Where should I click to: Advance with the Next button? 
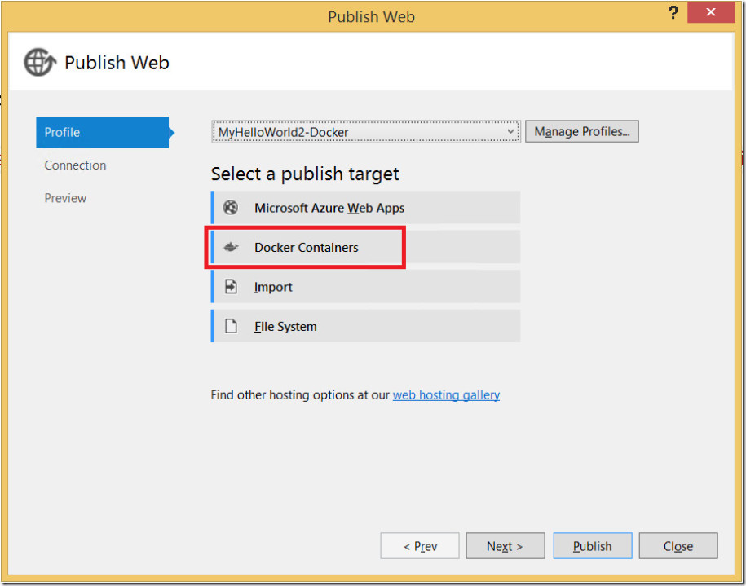pos(505,546)
